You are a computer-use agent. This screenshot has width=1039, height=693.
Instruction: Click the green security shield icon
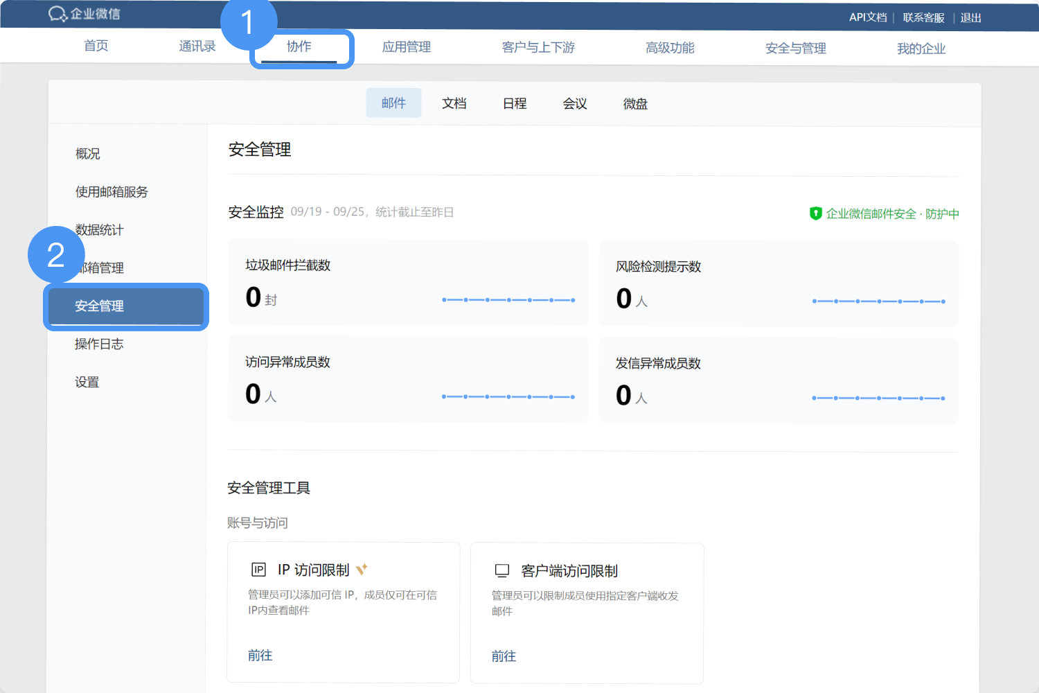pyautogui.click(x=815, y=213)
